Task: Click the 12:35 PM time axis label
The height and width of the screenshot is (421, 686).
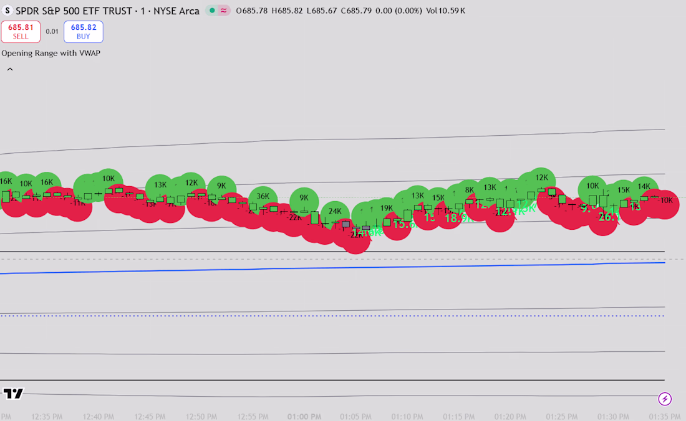Action: click(47, 417)
